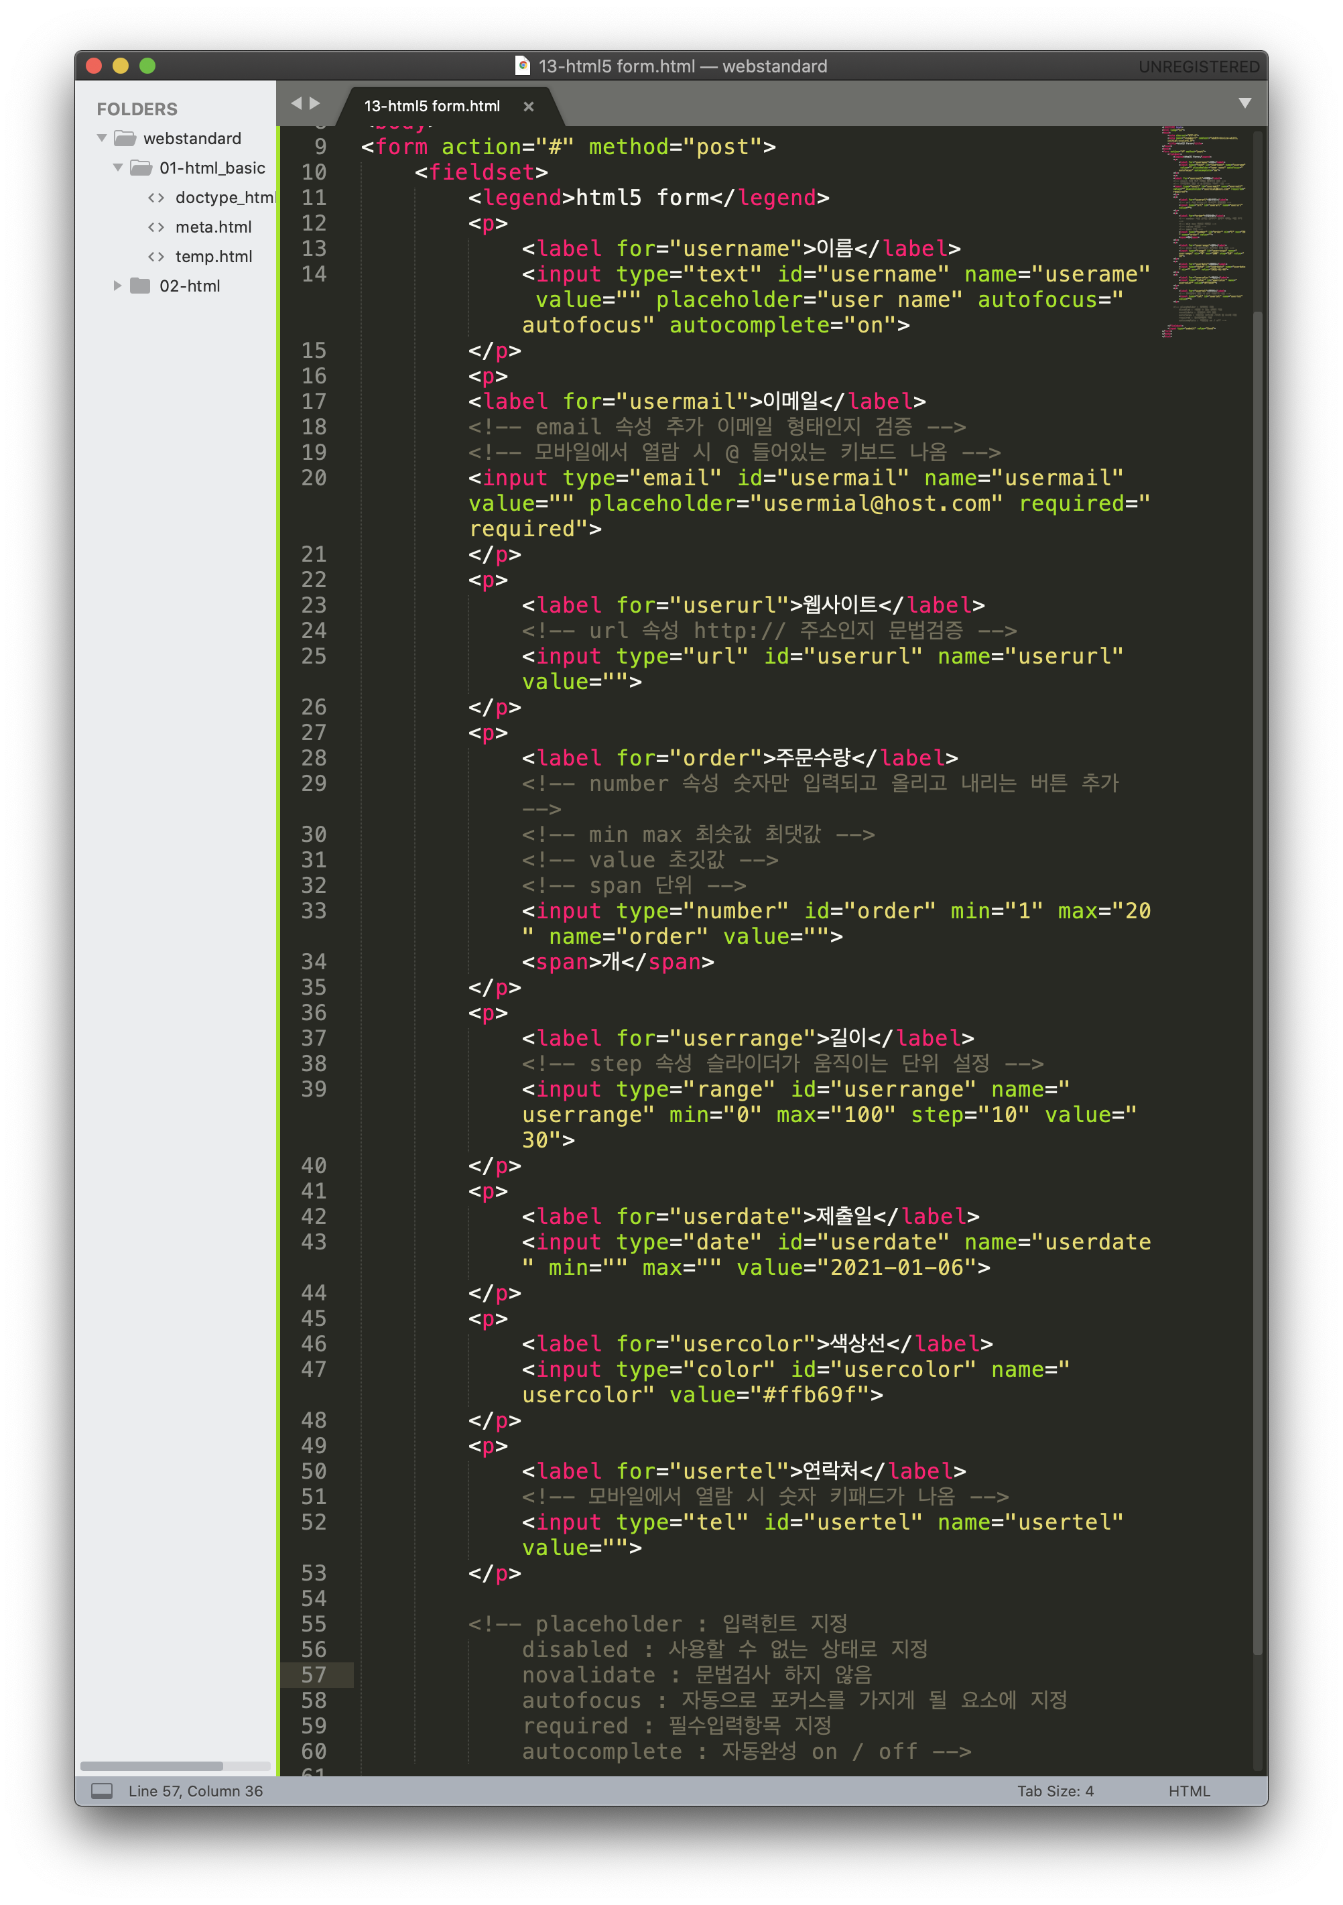Collapse the 01-html_basic folder
The height and width of the screenshot is (1905, 1343).
pyautogui.click(x=118, y=168)
